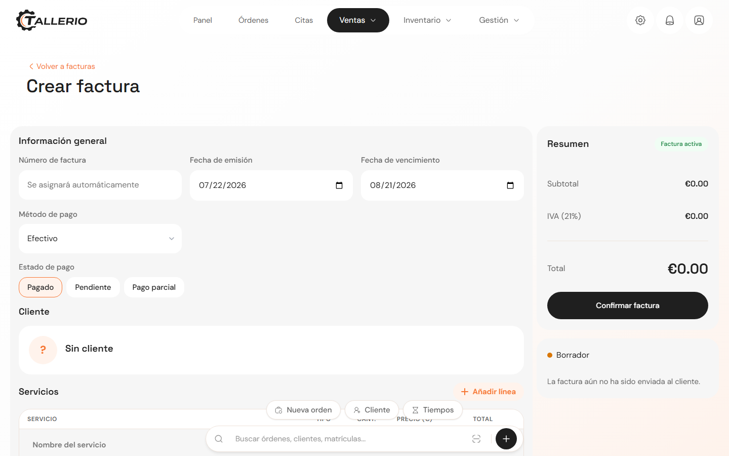
Task: Click the Total amount €0.00
Action: coord(687,269)
